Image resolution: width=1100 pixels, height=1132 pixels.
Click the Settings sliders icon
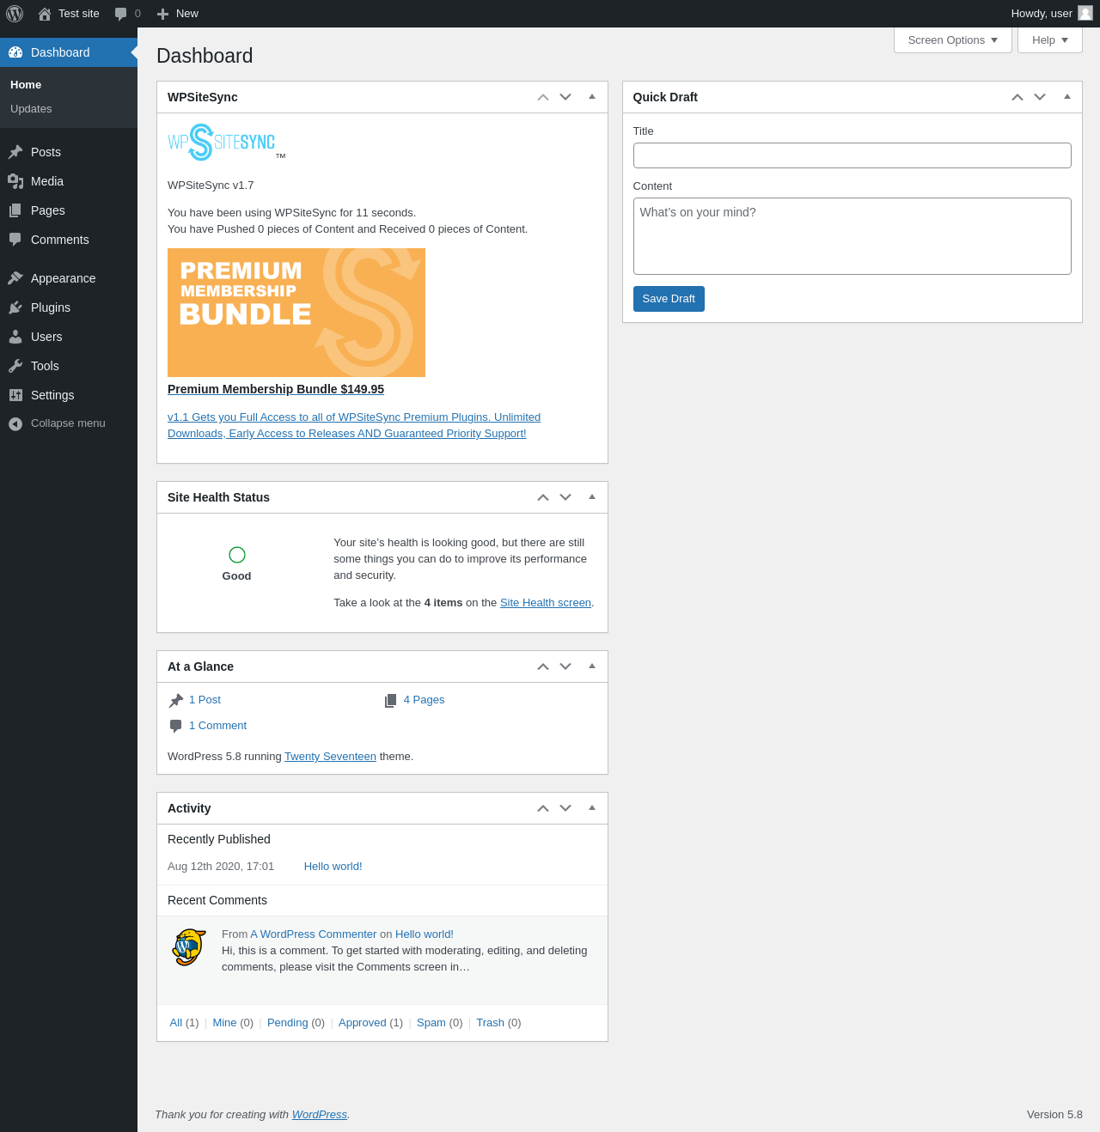click(15, 395)
